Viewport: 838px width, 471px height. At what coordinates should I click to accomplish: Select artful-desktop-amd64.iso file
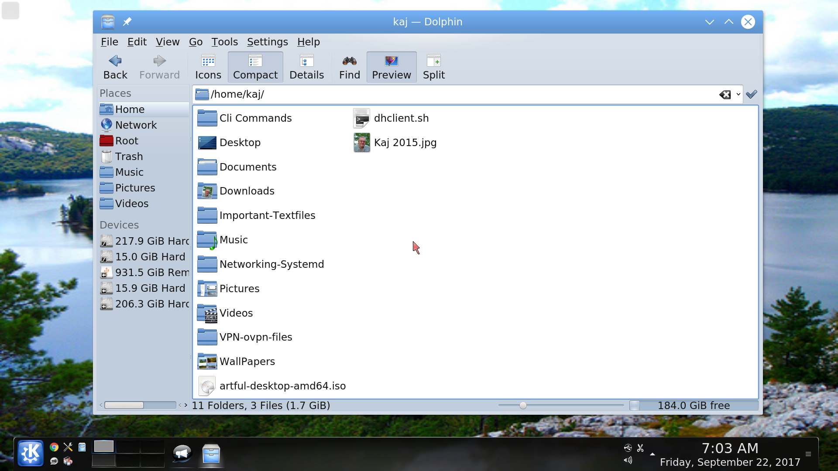[x=272, y=386]
